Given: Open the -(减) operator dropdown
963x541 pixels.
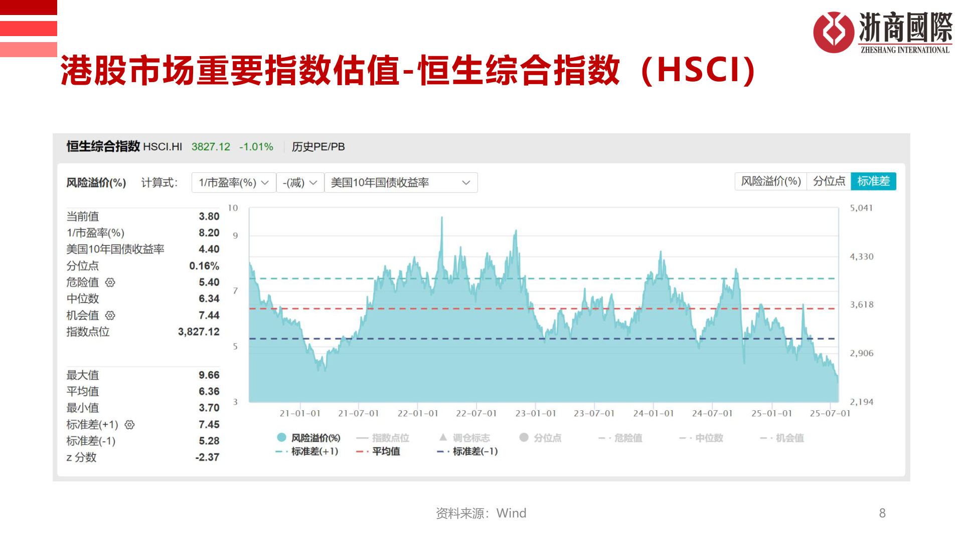Looking at the screenshot, I should point(300,183).
